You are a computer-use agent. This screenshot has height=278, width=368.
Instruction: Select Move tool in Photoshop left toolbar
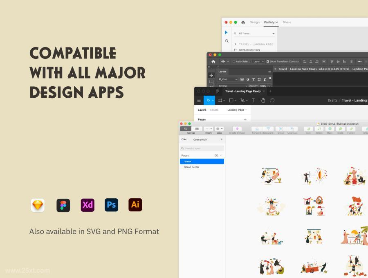(211, 75)
